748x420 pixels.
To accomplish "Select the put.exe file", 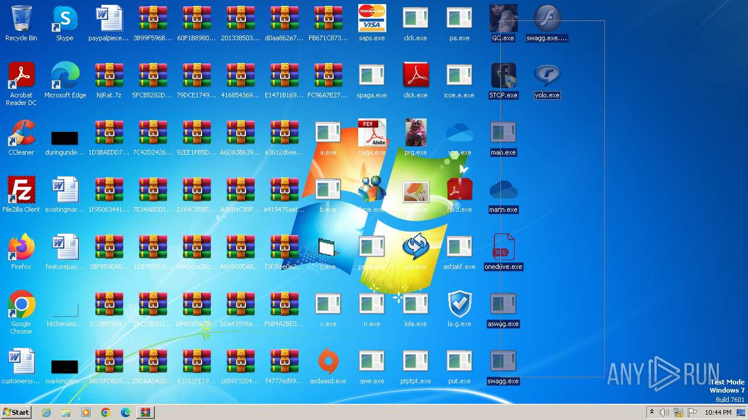I will click(459, 366).
